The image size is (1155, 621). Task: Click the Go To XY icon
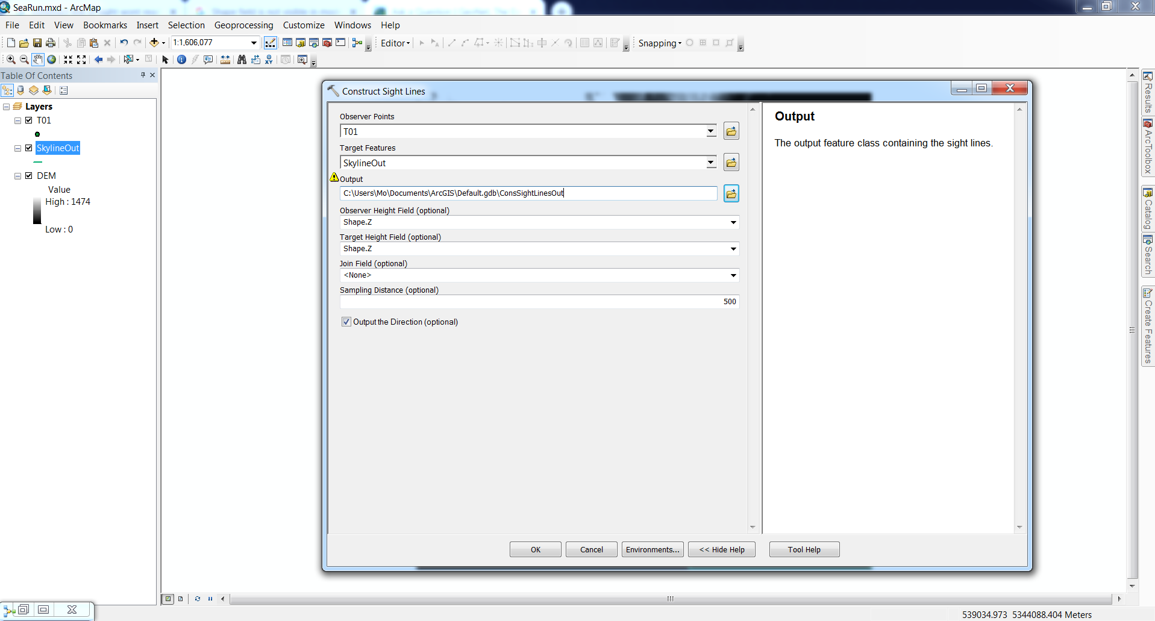[x=269, y=60]
